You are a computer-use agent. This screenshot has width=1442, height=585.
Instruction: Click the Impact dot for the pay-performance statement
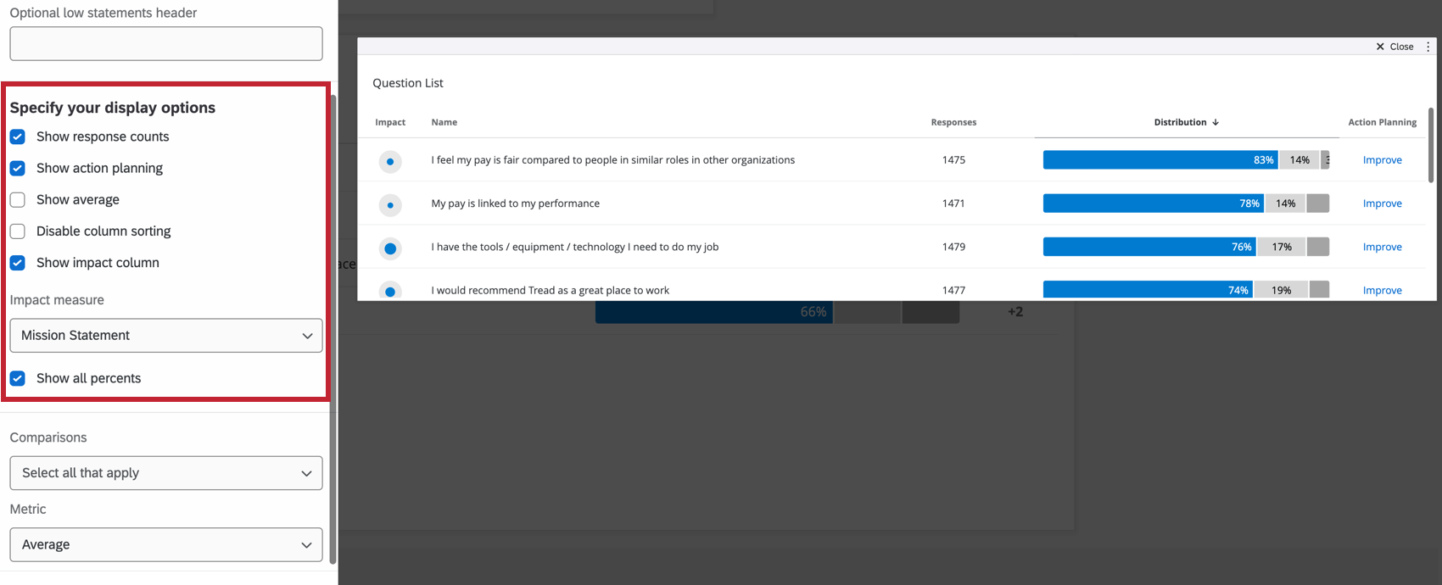[390, 204]
